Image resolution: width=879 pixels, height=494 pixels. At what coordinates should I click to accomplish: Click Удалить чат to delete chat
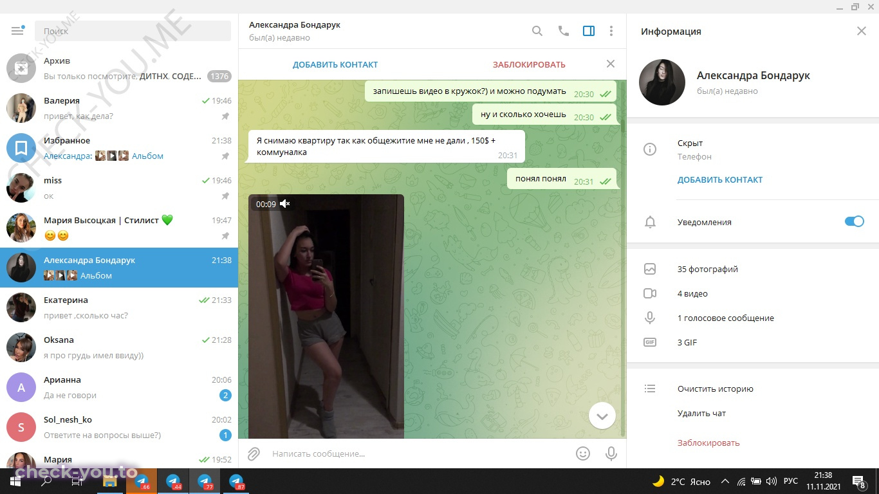[x=701, y=413]
